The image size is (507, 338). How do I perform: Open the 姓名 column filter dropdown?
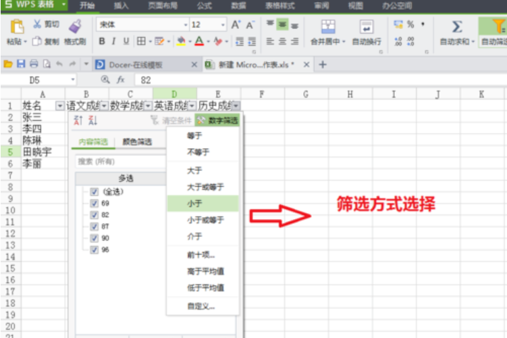coord(60,106)
